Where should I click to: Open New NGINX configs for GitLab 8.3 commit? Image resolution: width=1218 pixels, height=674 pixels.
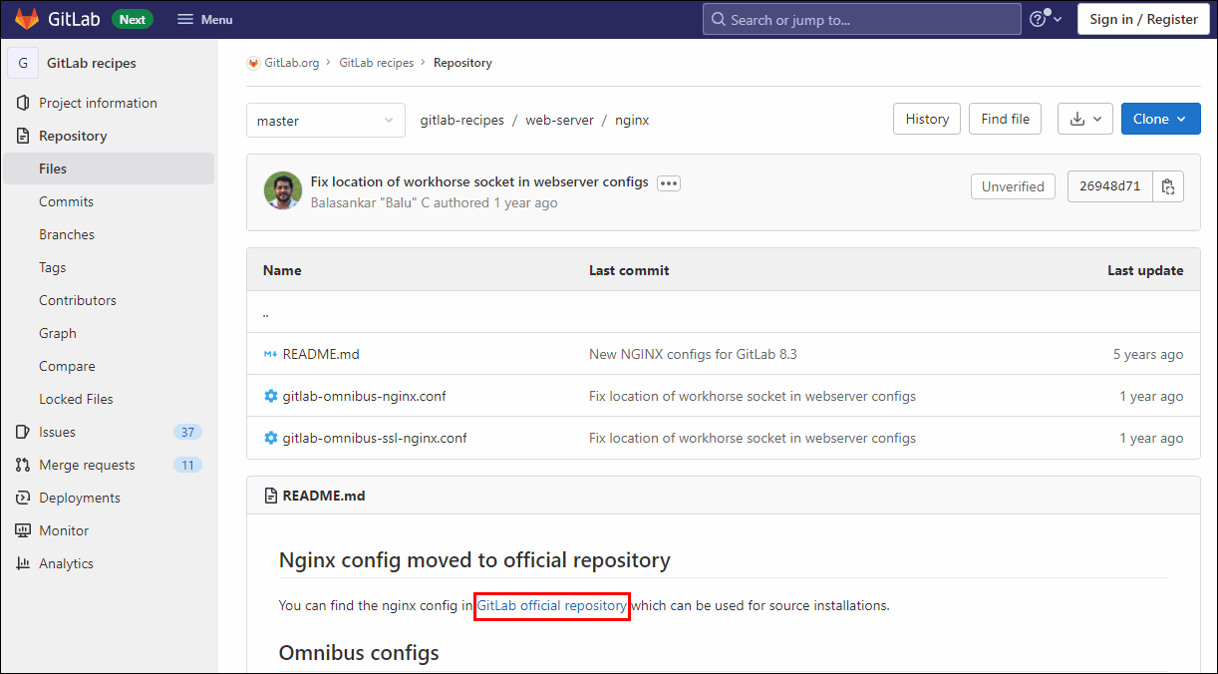[x=693, y=354]
